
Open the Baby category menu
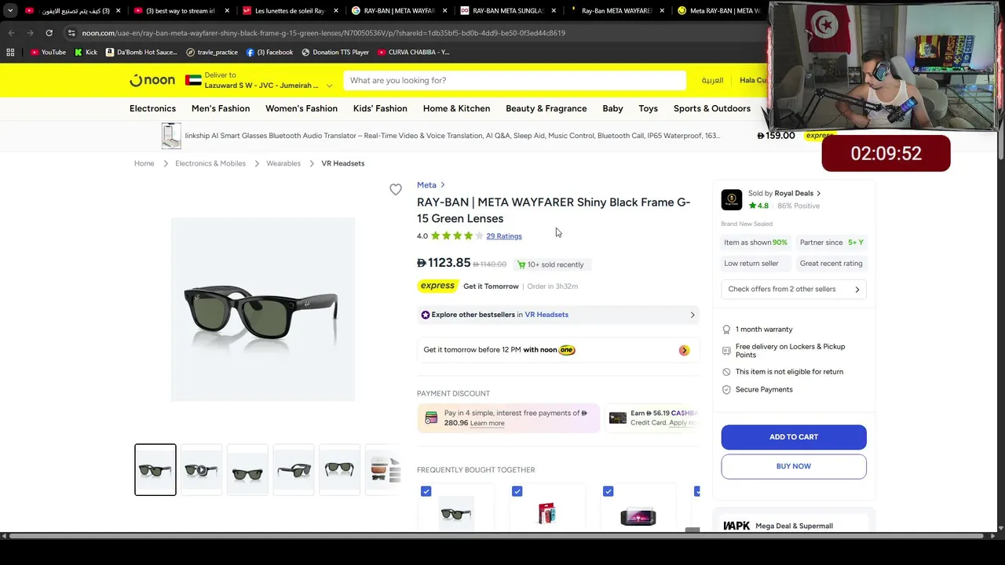(x=612, y=108)
